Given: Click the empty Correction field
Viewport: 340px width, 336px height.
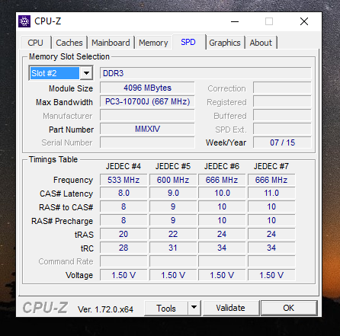Looking at the screenshot, I should pyautogui.click(x=282, y=88).
